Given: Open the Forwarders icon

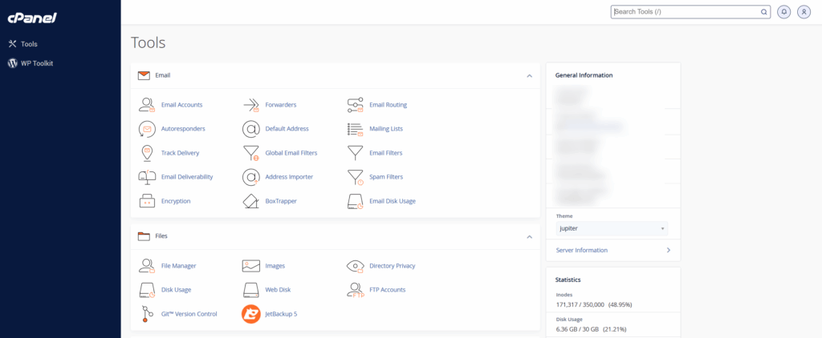Looking at the screenshot, I should 250,105.
